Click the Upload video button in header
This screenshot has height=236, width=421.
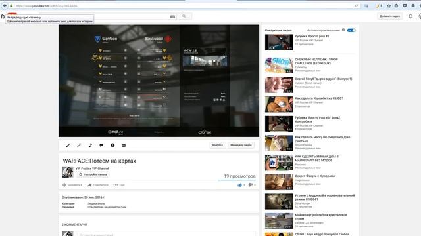click(x=389, y=16)
